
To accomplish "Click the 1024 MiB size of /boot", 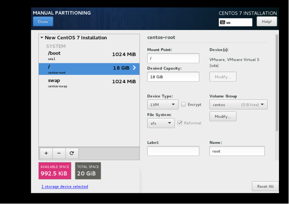I will pos(124,55).
